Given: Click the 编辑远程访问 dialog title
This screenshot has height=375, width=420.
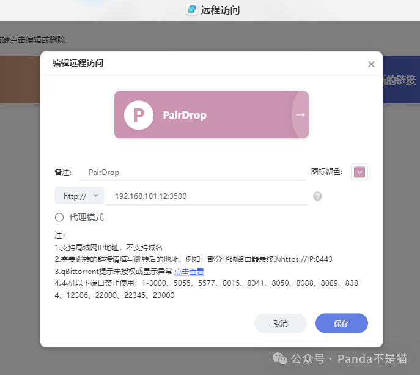Looking at the screenshot, I should pos(78,63).
